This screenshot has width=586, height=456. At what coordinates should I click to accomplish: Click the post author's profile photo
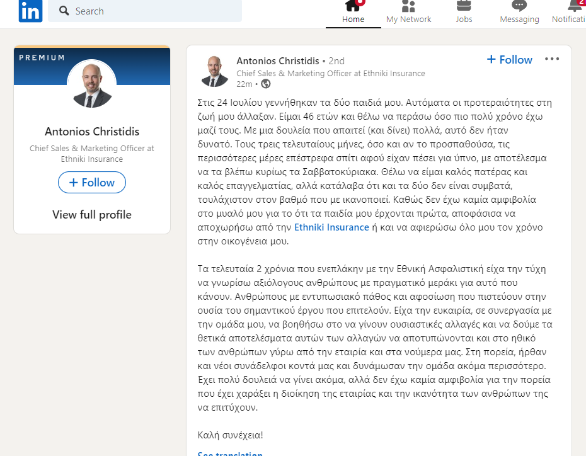214,71
